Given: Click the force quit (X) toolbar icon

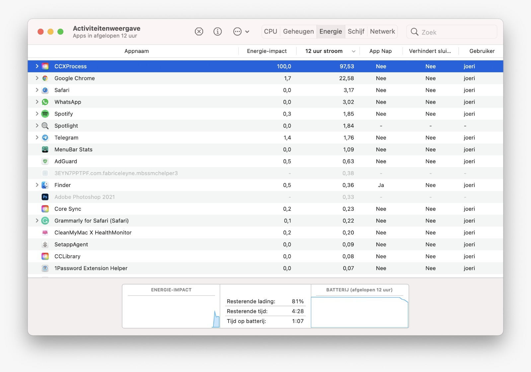Looking at the screenshot, I should click(x=199, y=31).
